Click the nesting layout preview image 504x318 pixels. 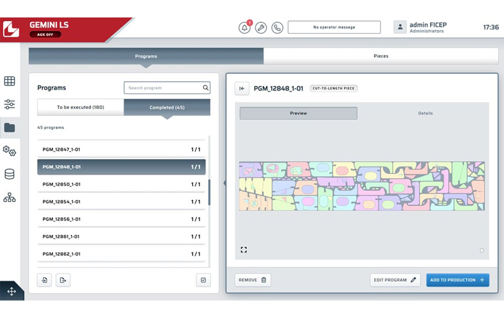(x=362, y=186)
